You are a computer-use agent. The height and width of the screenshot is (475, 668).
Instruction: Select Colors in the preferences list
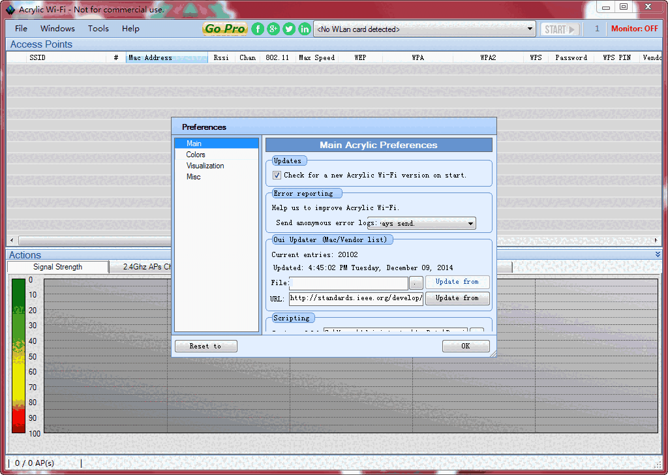[196, 155]
